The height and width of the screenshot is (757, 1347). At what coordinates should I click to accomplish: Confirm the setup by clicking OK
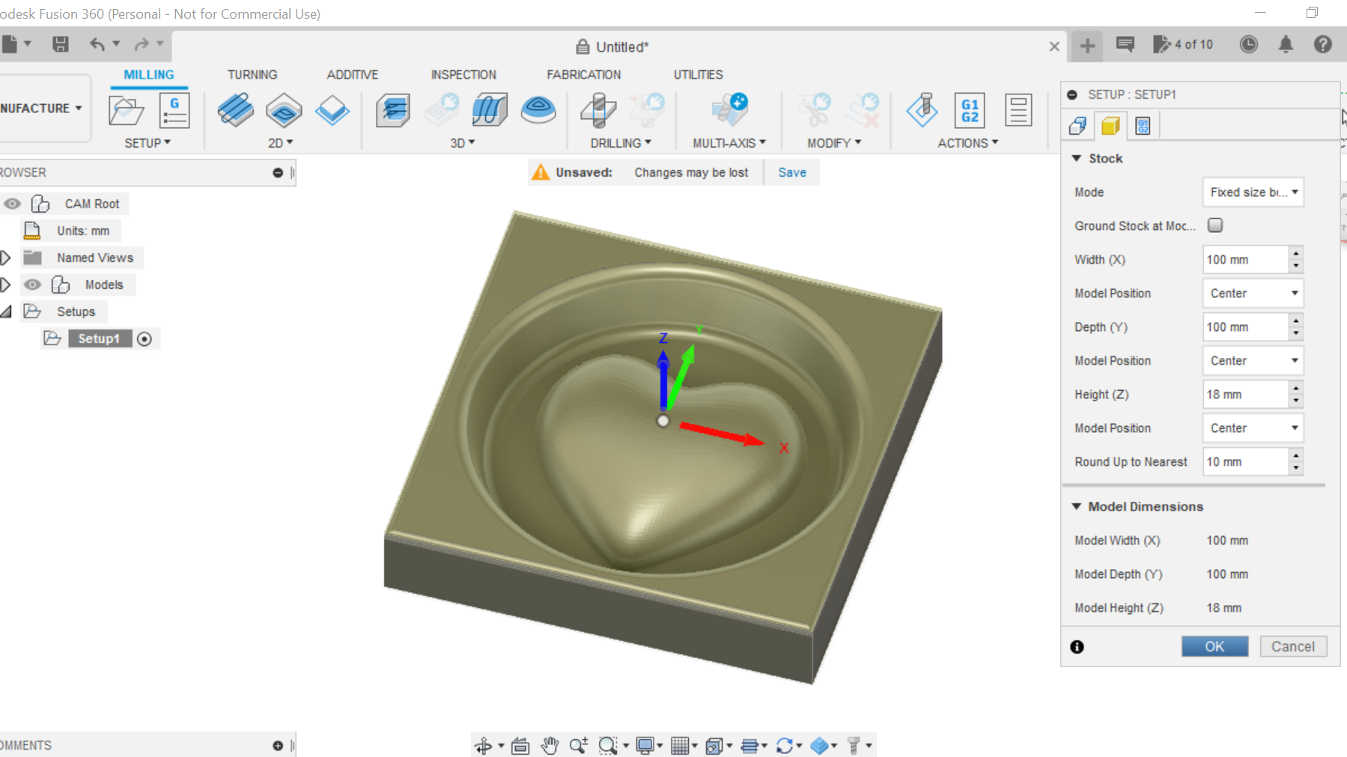tap(1214, 645)
